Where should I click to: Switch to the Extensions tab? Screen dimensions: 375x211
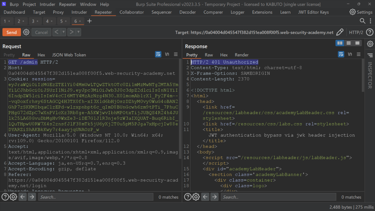(x=262, y=12)
